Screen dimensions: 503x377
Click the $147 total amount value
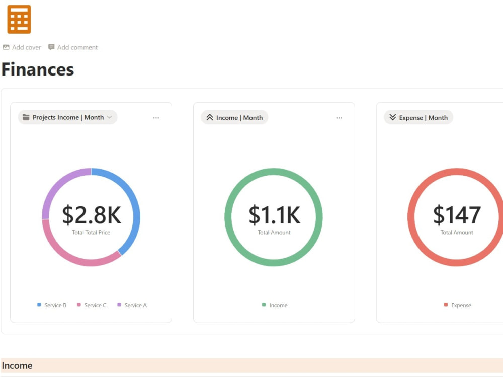pyautogui.click(x=457, y=215)
